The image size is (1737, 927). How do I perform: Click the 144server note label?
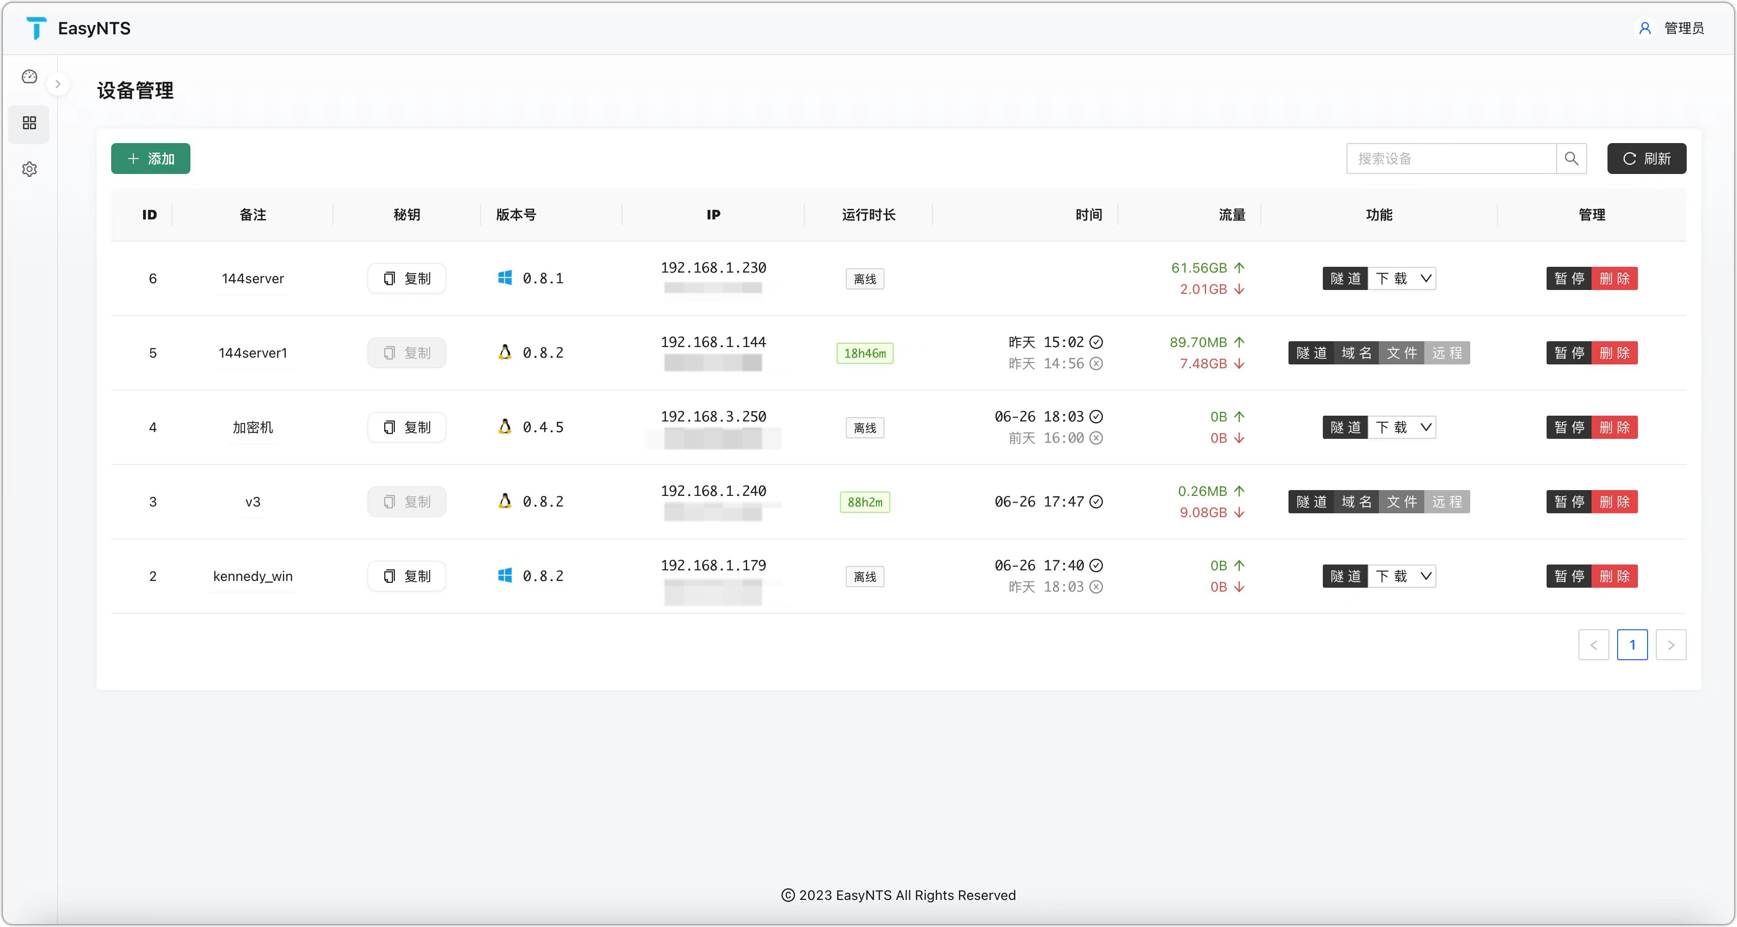(253, 278)
